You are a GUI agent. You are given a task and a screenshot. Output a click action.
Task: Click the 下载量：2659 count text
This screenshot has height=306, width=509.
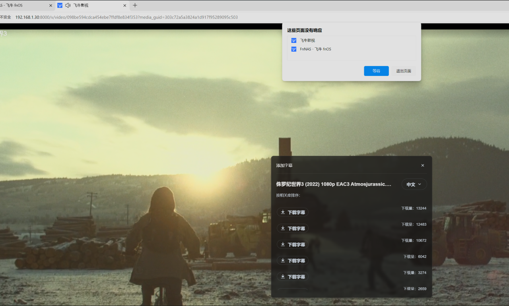pyautogui.click(x=415, y=289)
